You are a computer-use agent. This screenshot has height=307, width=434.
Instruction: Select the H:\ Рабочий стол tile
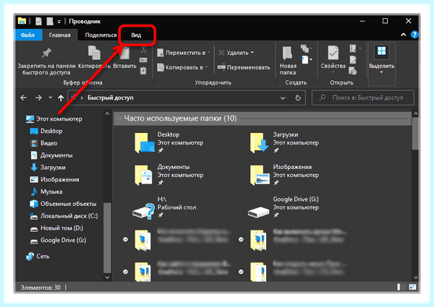tap(165, 207)
